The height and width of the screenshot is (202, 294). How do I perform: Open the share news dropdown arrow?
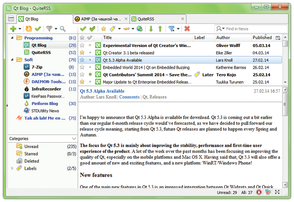click(x=133, y=29)
